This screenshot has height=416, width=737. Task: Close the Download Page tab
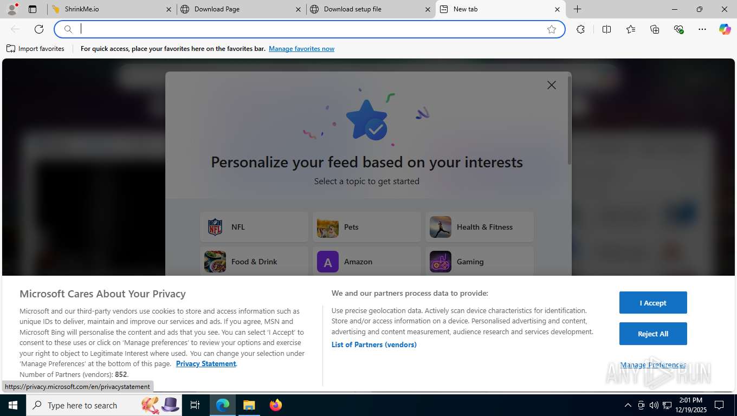(x=299, y=9)
